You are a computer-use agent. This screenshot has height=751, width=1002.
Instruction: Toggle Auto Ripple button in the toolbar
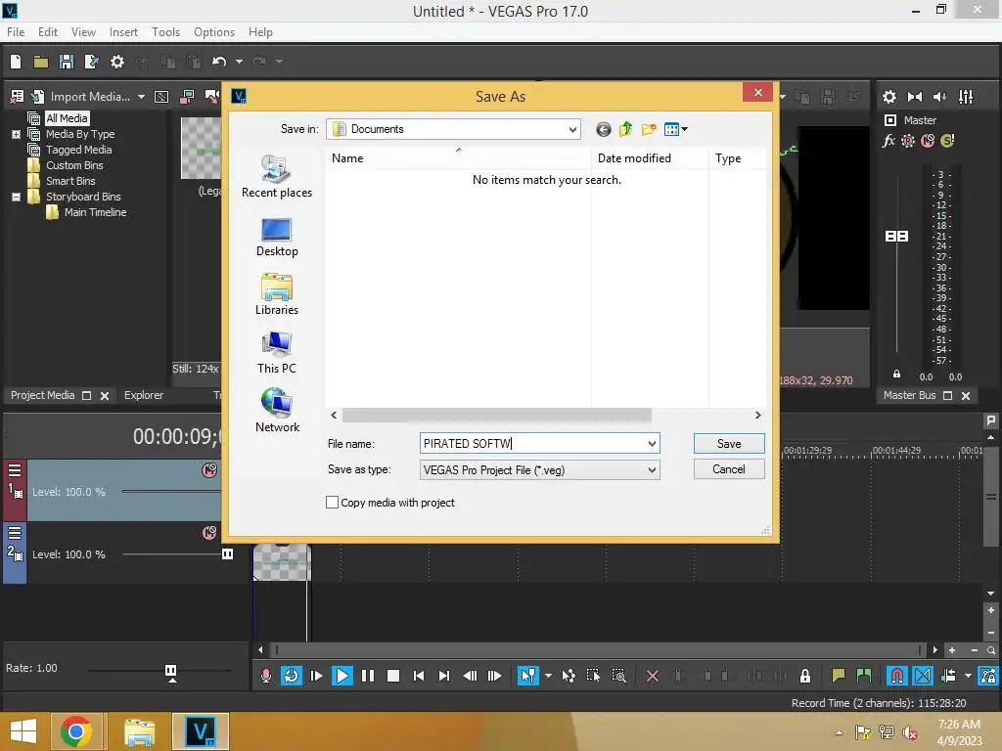tap(948, 676)
